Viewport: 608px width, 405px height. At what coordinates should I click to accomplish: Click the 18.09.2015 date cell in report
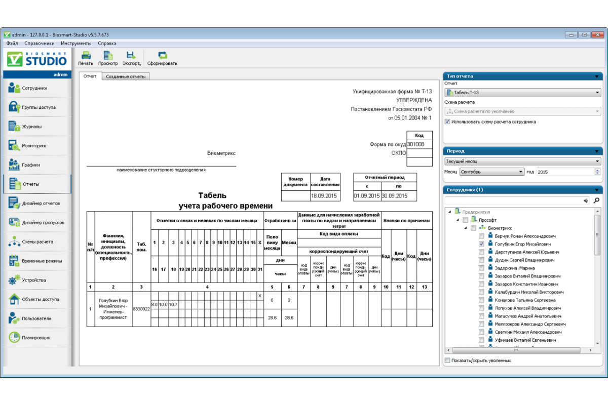(x=325, y=196)
